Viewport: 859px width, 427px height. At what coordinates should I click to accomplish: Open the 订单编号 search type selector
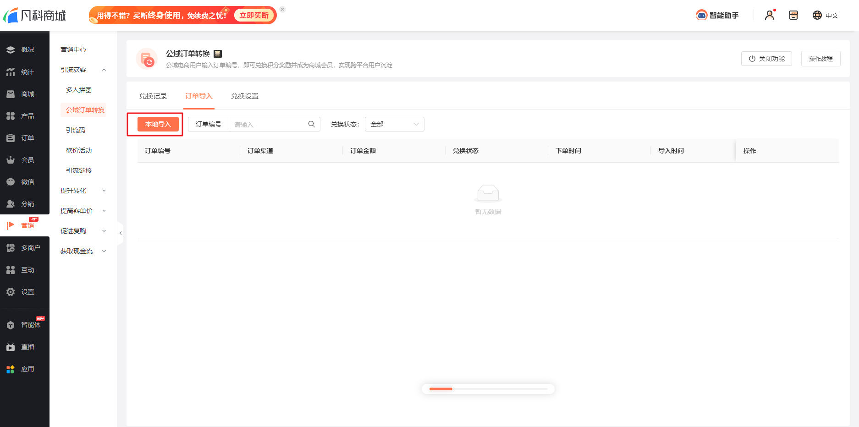[209, 124]
